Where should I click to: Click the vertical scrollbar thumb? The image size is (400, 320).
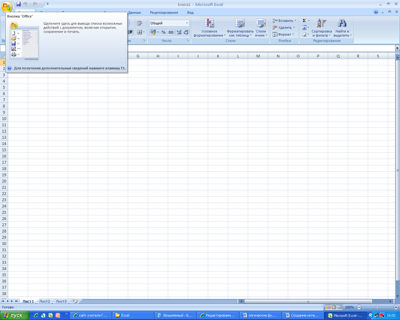click(397, 171)
